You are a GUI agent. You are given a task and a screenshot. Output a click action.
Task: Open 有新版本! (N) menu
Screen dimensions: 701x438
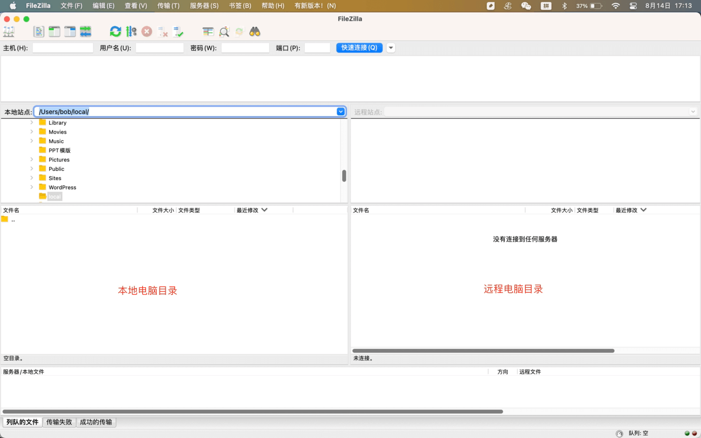point(315,6)
